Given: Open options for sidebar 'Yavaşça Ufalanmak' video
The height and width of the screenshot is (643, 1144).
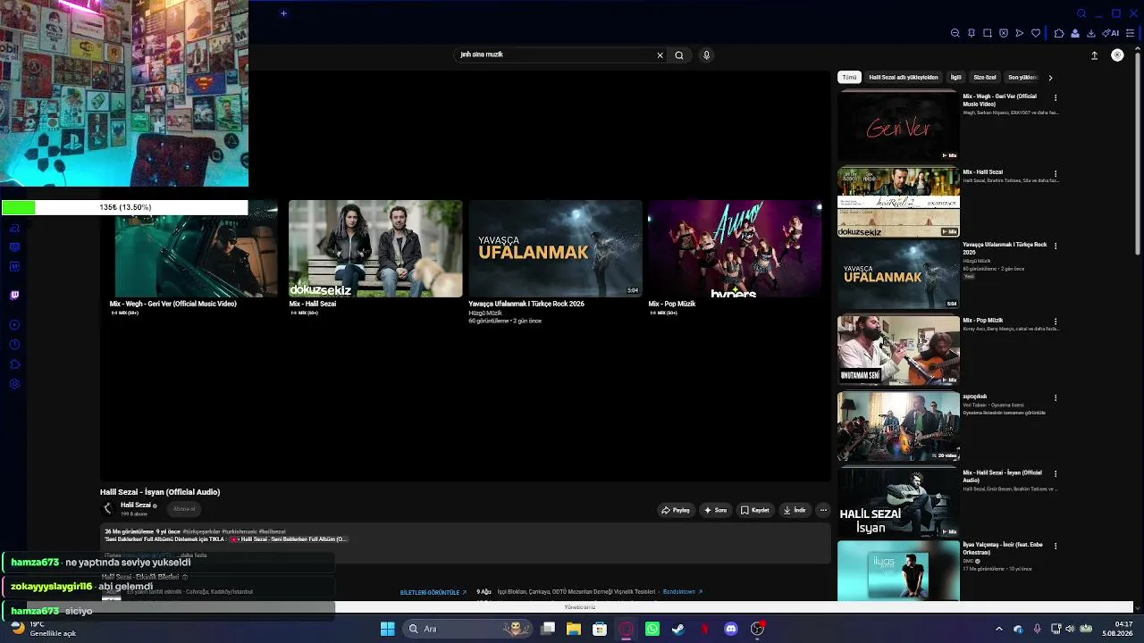Looking at the screenshot, I should point(1056,246).
